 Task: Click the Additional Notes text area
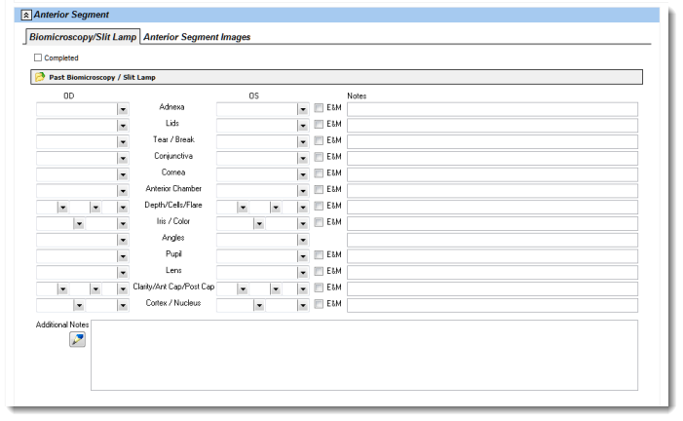[364, 355]
